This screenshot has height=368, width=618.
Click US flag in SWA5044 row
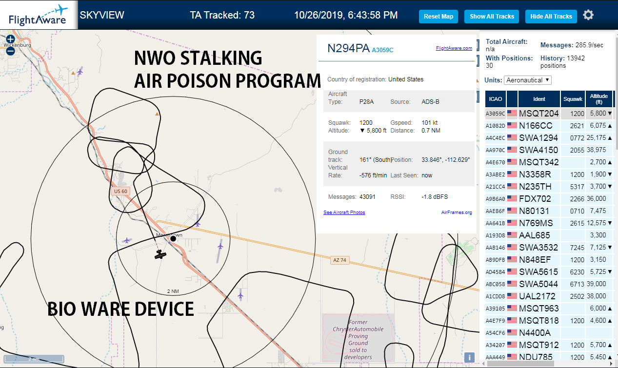click(512, 284)
